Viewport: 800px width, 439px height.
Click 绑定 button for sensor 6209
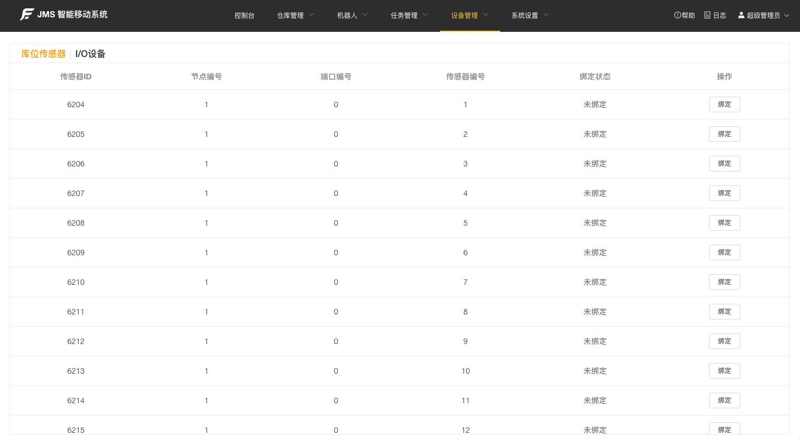click(724, 252)
